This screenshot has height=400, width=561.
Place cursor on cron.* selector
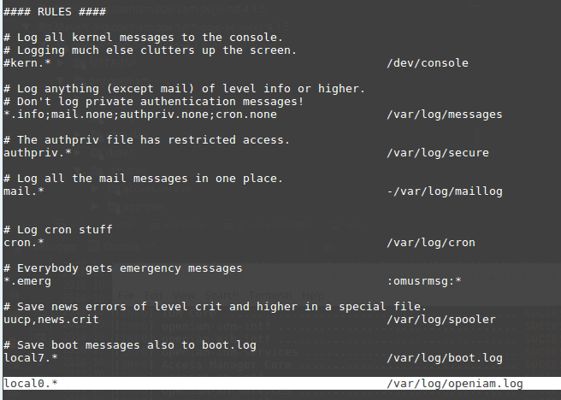click(x=24, y=243)
